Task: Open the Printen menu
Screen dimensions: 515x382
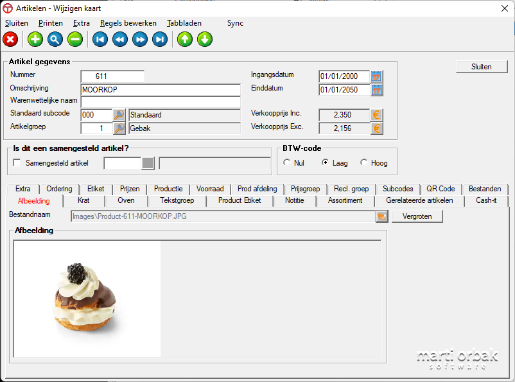Action: 51,23
